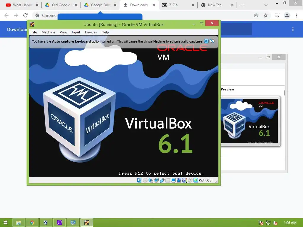Click the Preview section header in the Manager window

(x=228, y=89)
